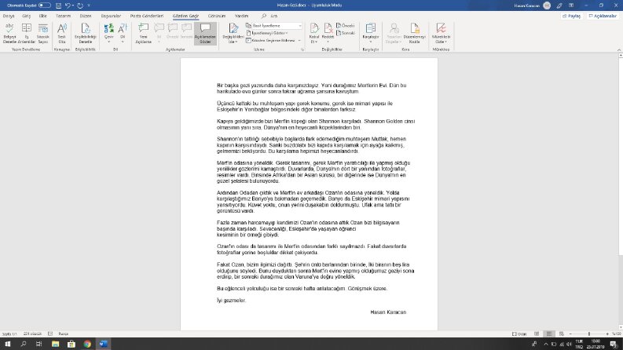Open Sözcük Sayısı word count
The width and height of the screenshot is (623, 350).
click(43, 33)
